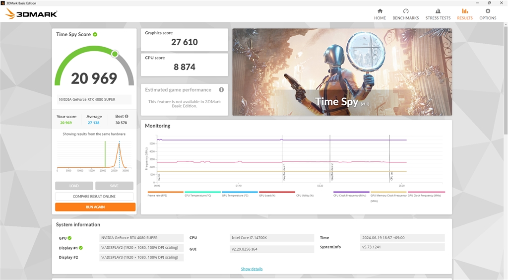Image resolution: width=508 pixels, height=280 pixels.
Task: Click Your score value 20 969
Action: (x=66, y=123)
